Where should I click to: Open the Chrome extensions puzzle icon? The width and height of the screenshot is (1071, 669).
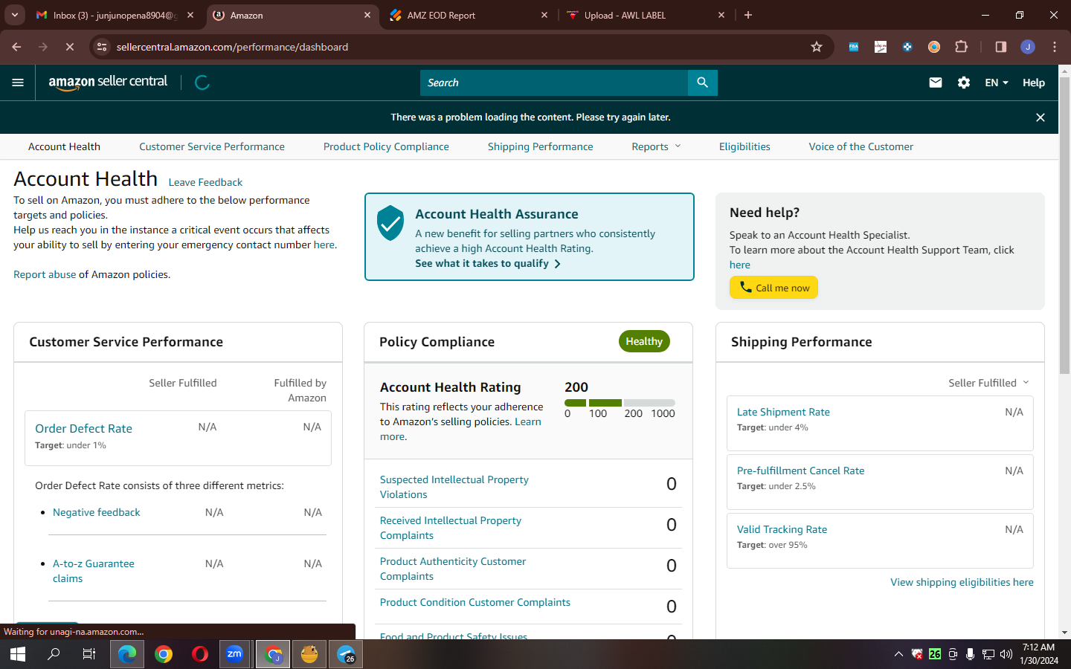point(961,47)
